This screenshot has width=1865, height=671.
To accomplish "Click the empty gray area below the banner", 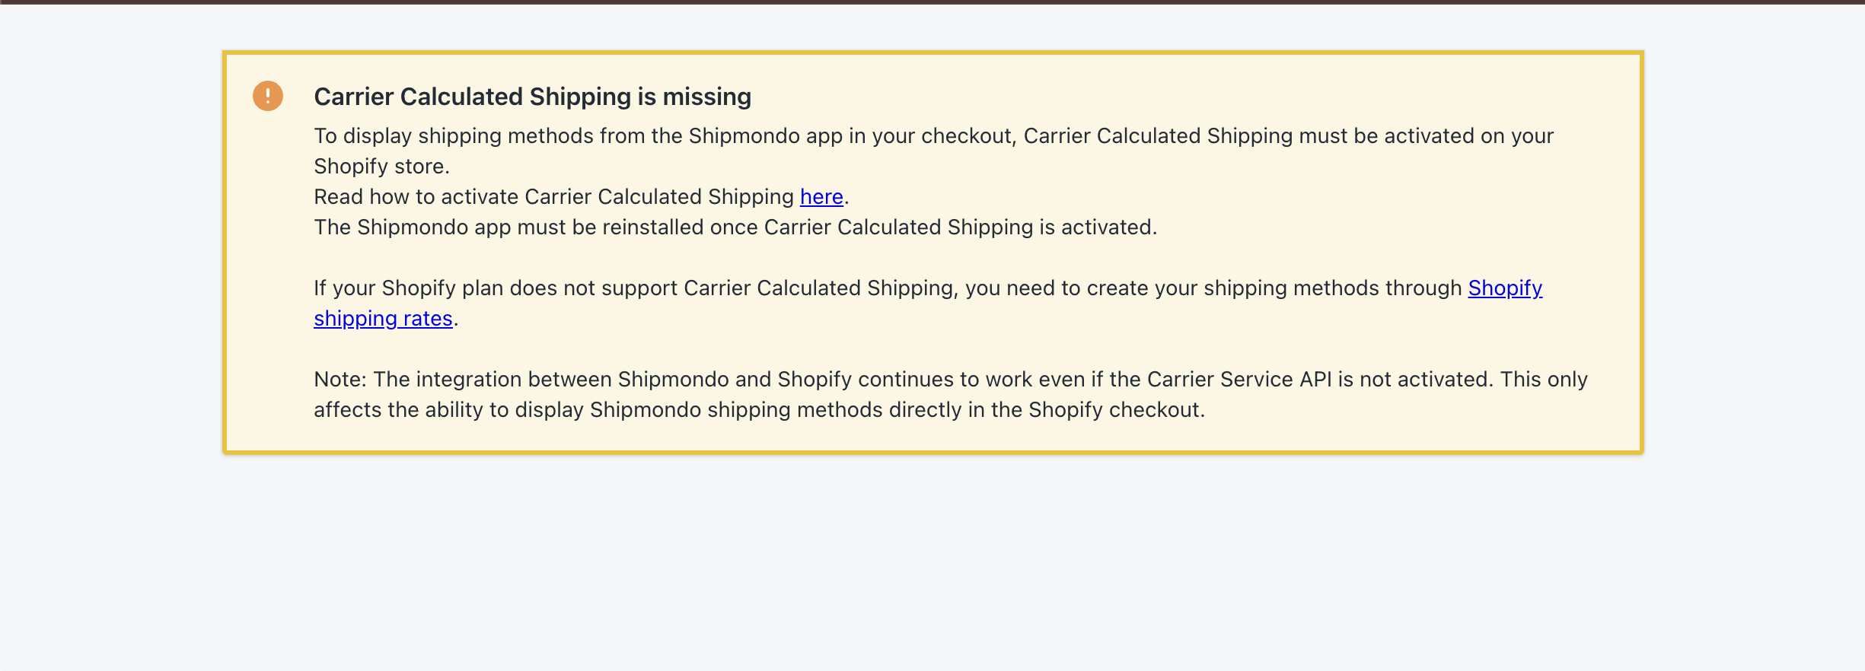I will click(x=932, y=563).
